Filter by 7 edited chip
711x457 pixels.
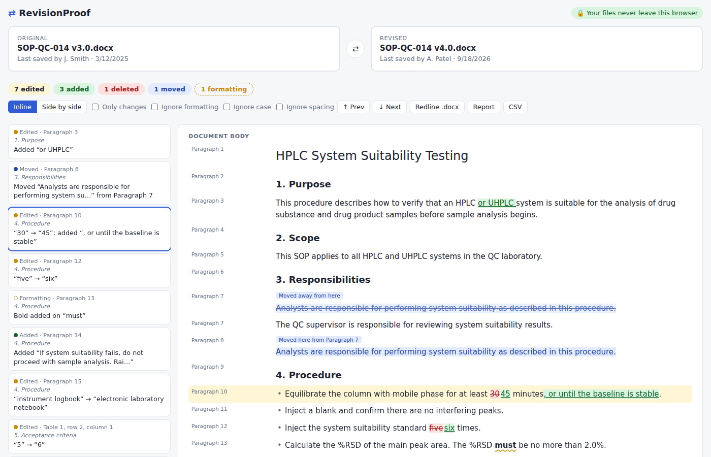click(x=29, y=89)
